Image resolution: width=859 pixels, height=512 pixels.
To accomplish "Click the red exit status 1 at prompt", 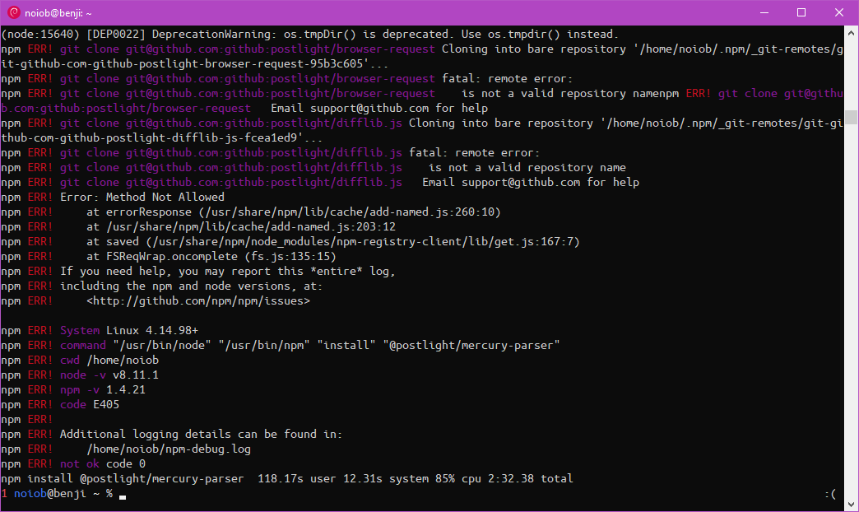I will click(4, 494).
